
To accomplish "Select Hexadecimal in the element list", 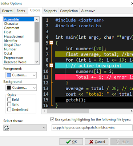I will [19, 36].
